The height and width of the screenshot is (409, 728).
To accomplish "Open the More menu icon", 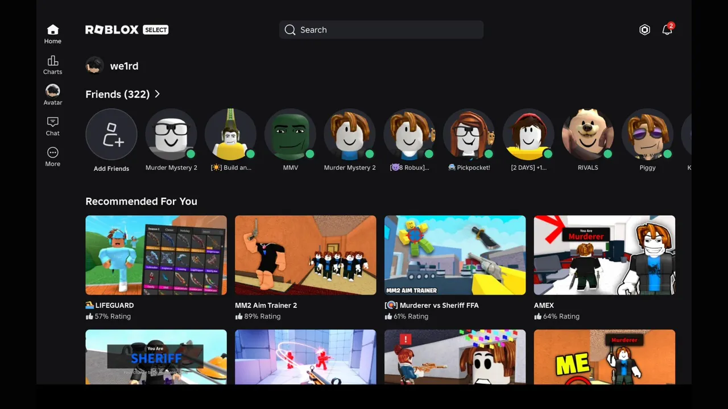I will click(x=52, y=152).
